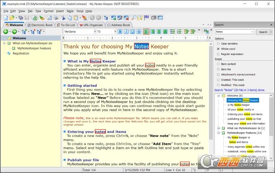Open the Search button's dropdown arrow
This screenshot has height=173, width=275.
coord(271,32)
